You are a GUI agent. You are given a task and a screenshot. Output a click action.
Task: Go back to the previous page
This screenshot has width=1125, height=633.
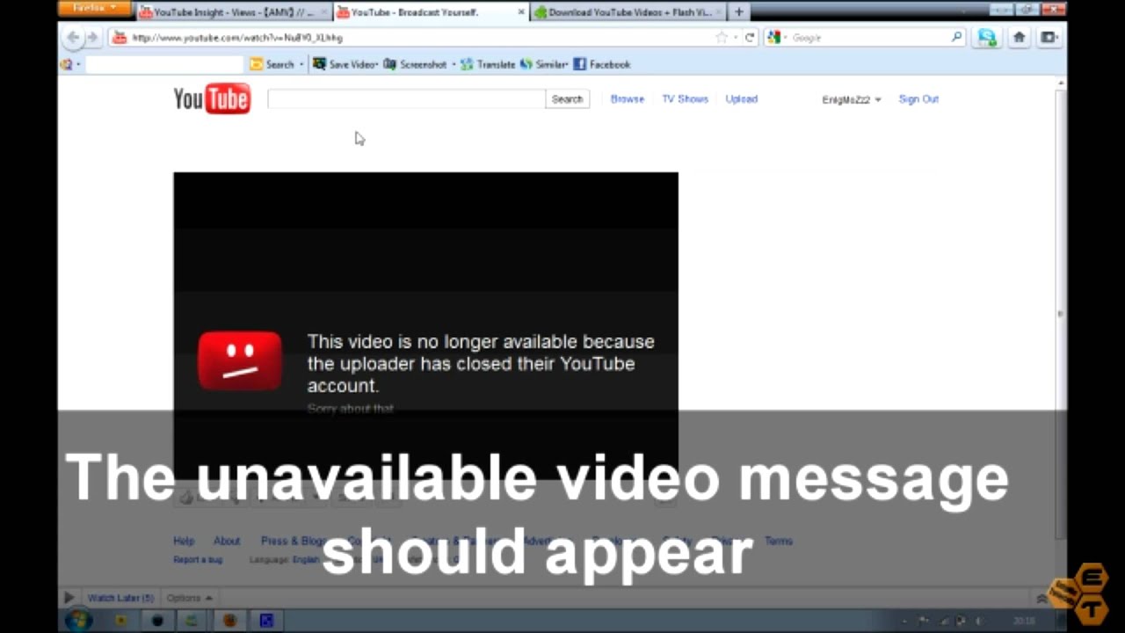73,37
